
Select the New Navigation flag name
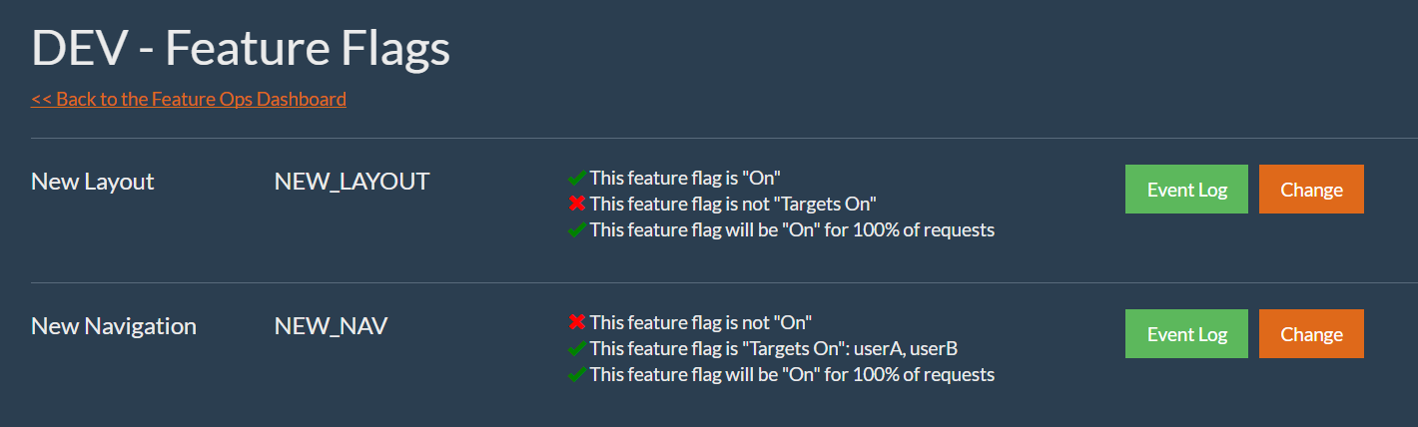point(114,326)
